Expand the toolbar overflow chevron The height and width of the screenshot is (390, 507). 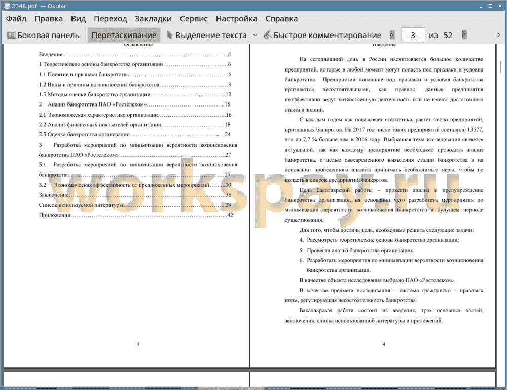coord(498,35)
